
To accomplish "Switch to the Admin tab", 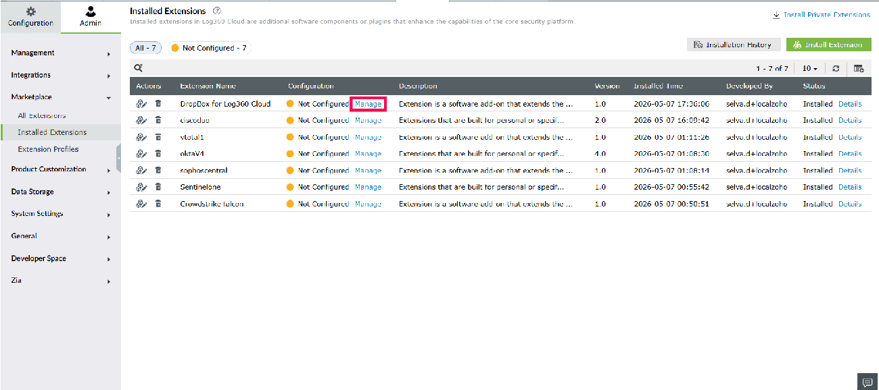I will pyautogui.click(x=91, y=17).
